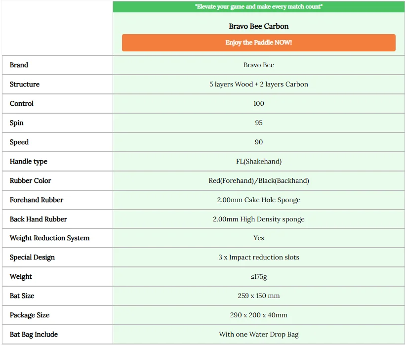
Task: Click '5 layers Wood + 2 layers Carbon'
Action: coord(259,84)
